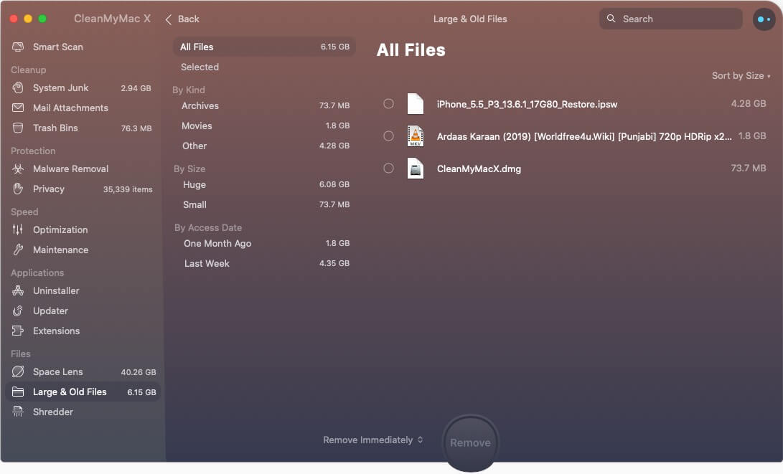Select the Ardaas Karaan movie checkbox
783x474 pixels.
[388, 136]
